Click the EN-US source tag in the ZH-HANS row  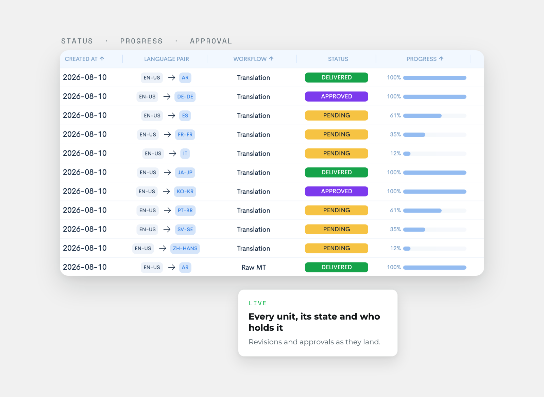click(x=143, y=249)
